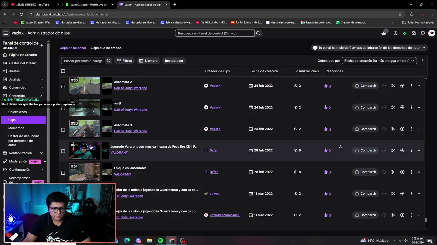Screen dimensions: 437x245
Task: Check the Automata 2 clip checkbox
Action: tap(63, 87)
